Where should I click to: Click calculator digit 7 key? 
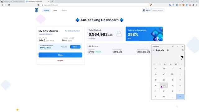156,80
